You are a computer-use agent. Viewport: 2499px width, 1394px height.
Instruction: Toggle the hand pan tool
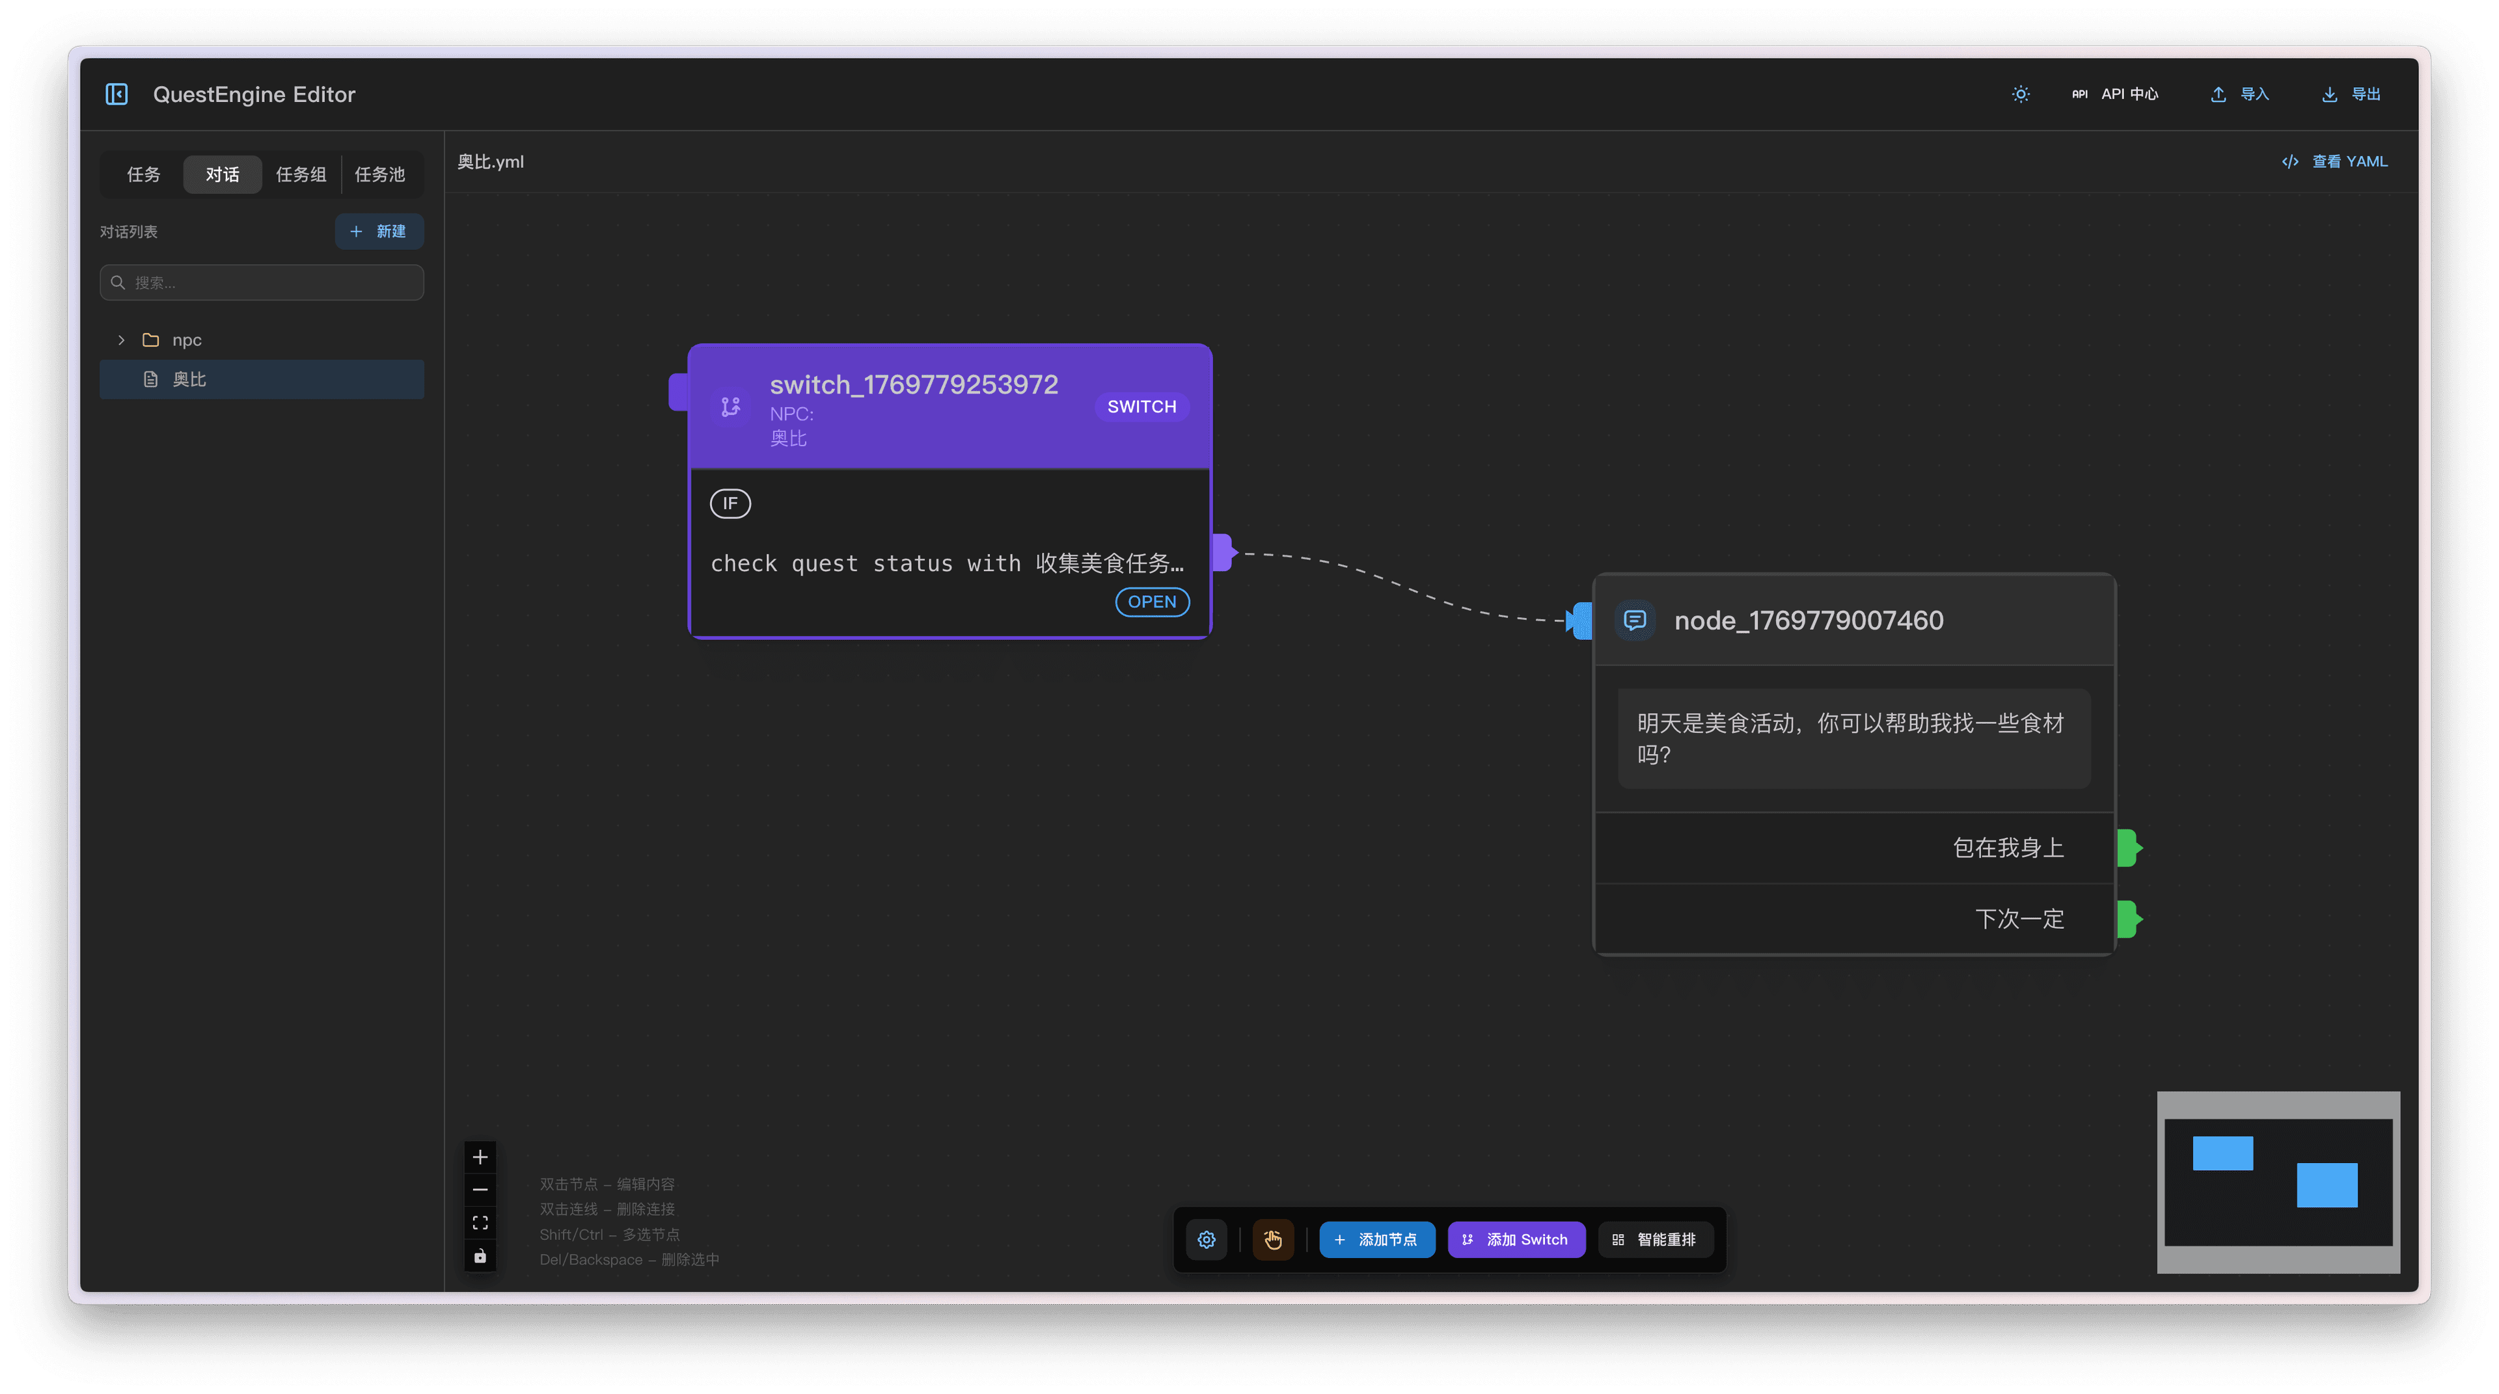point(1273,1239)
